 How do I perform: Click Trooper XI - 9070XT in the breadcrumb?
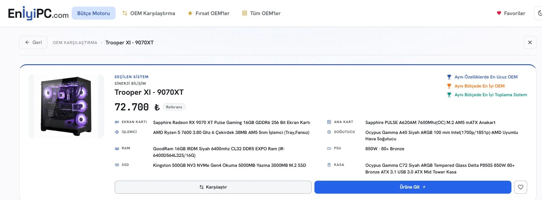[130, 43]
